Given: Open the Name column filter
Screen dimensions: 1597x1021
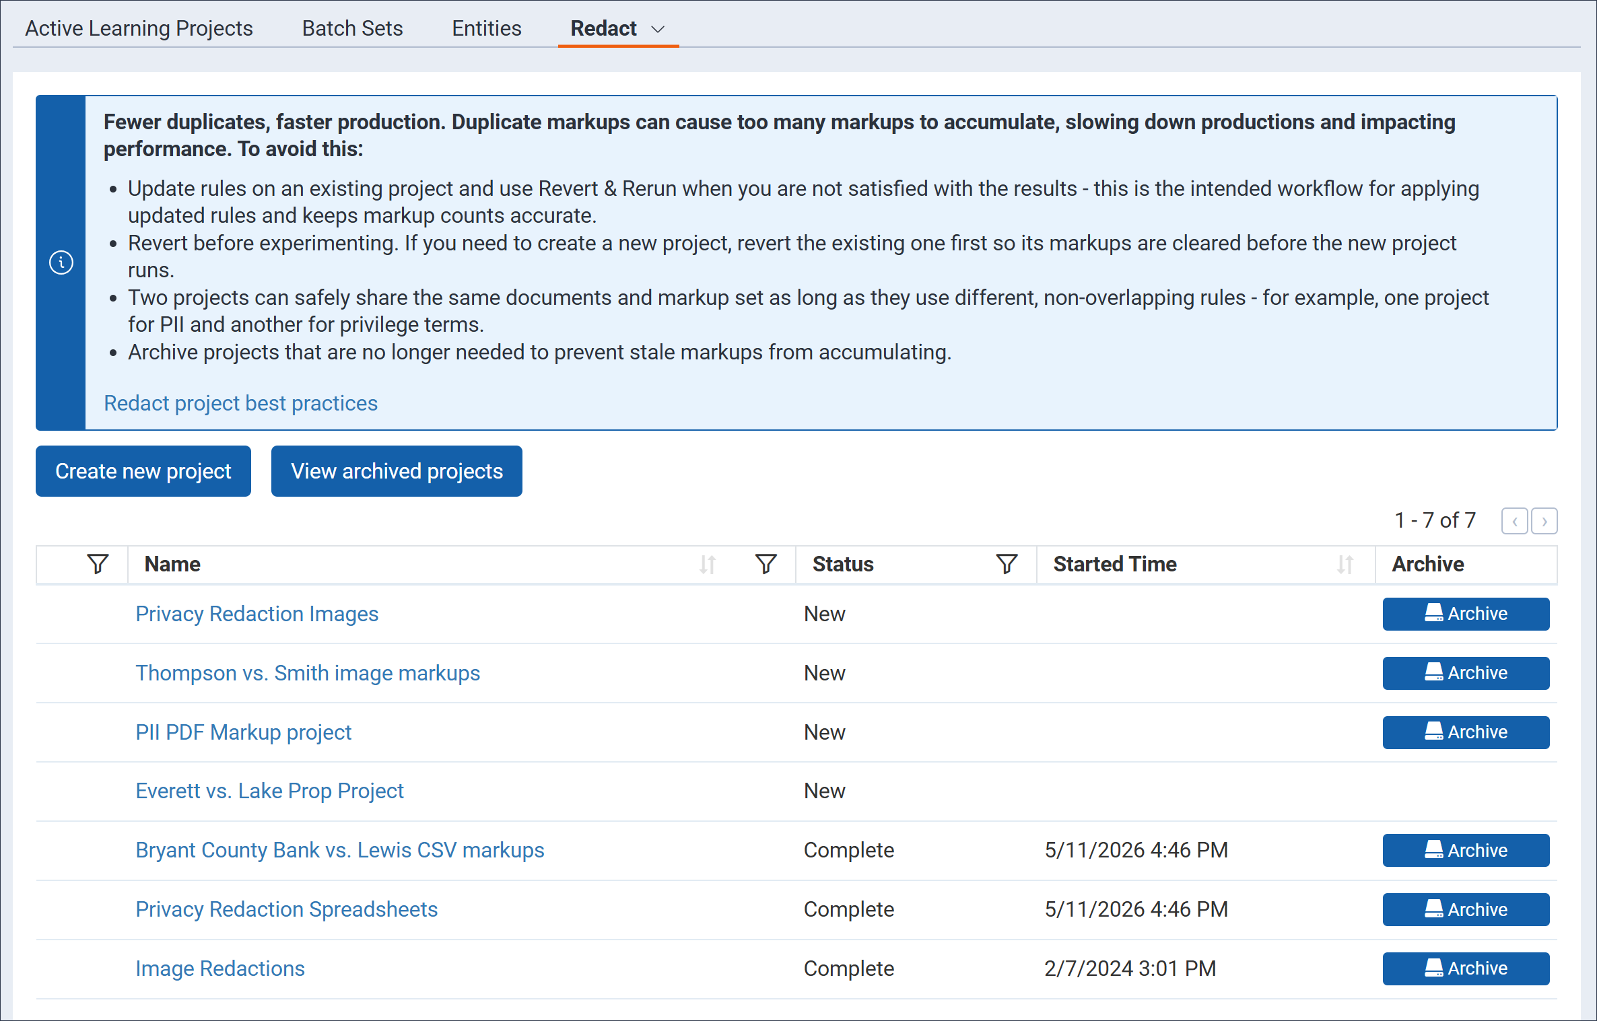Looking at the screenshot, I should (x=766, y=564).
